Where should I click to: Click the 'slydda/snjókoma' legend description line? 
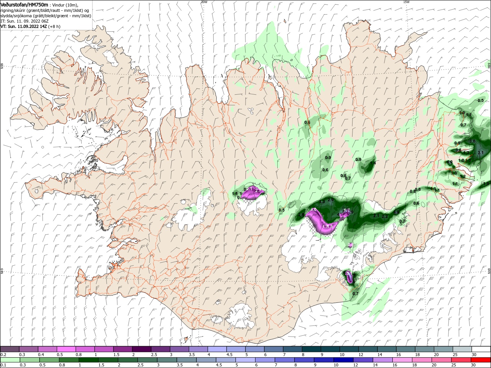coord(46,16)
